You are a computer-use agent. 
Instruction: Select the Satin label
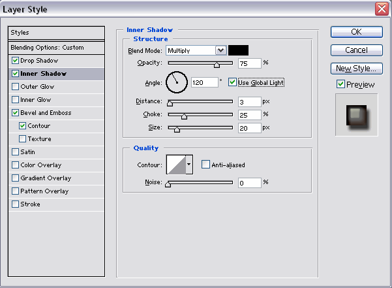(28, 152)
